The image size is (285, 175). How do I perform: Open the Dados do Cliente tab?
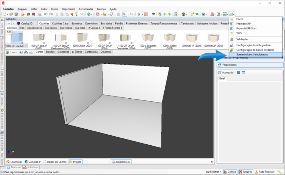point(55,162)
